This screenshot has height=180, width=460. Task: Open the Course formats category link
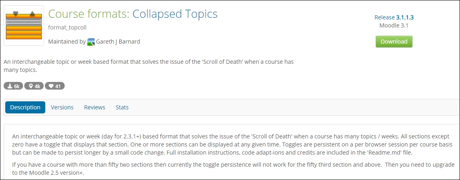89,14
